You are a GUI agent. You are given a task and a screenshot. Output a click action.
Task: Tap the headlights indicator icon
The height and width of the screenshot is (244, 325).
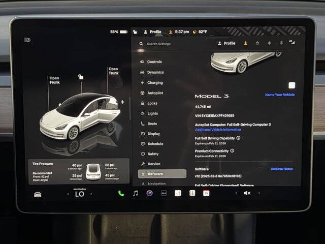(x=27, y=40)
